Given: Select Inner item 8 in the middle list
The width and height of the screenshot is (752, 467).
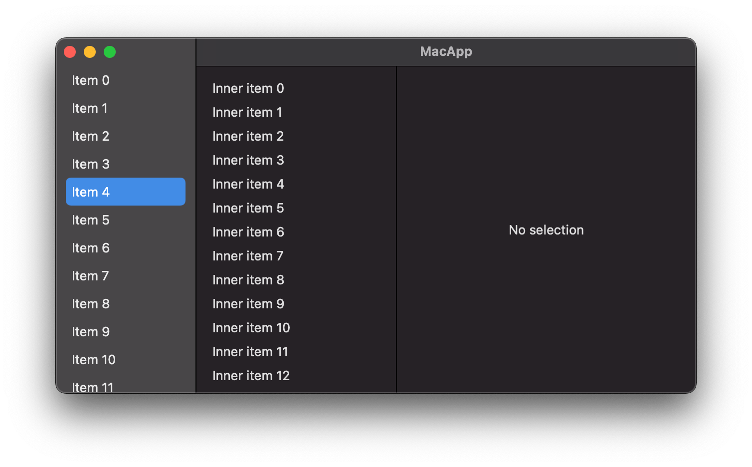Looking at the screenshot, I should pyautogui.click(x=248, y=279).
